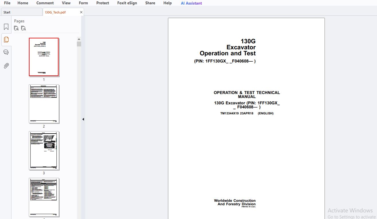Enlarge page thumbnails with zoom-in icon
Image resolution: width=377 pixels, height=219 pixels.
[16, 28]
